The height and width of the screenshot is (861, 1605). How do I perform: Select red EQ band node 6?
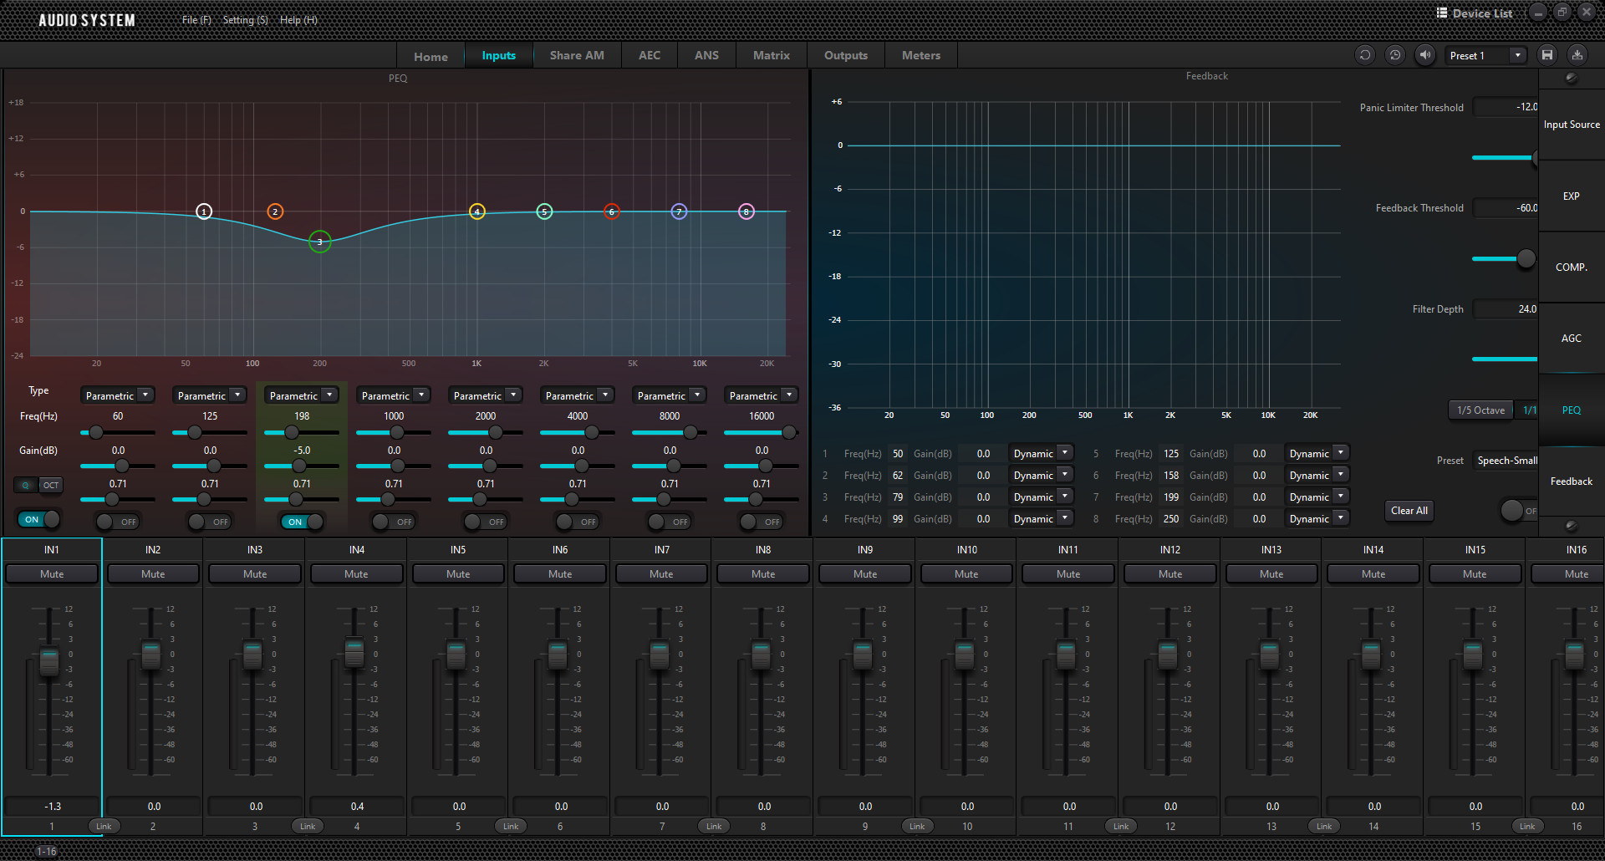[612, 211]
